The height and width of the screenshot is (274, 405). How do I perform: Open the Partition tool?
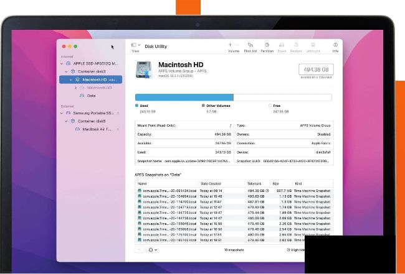pyautogui.click(x=267, y=45)
